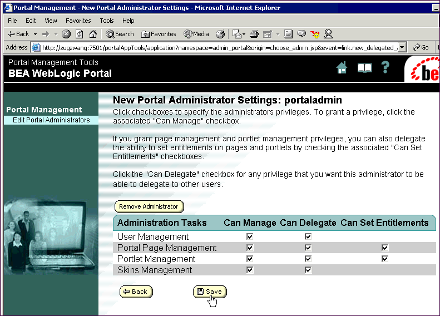Click the sidebar laptop and people image

click(x=51, y=236)
